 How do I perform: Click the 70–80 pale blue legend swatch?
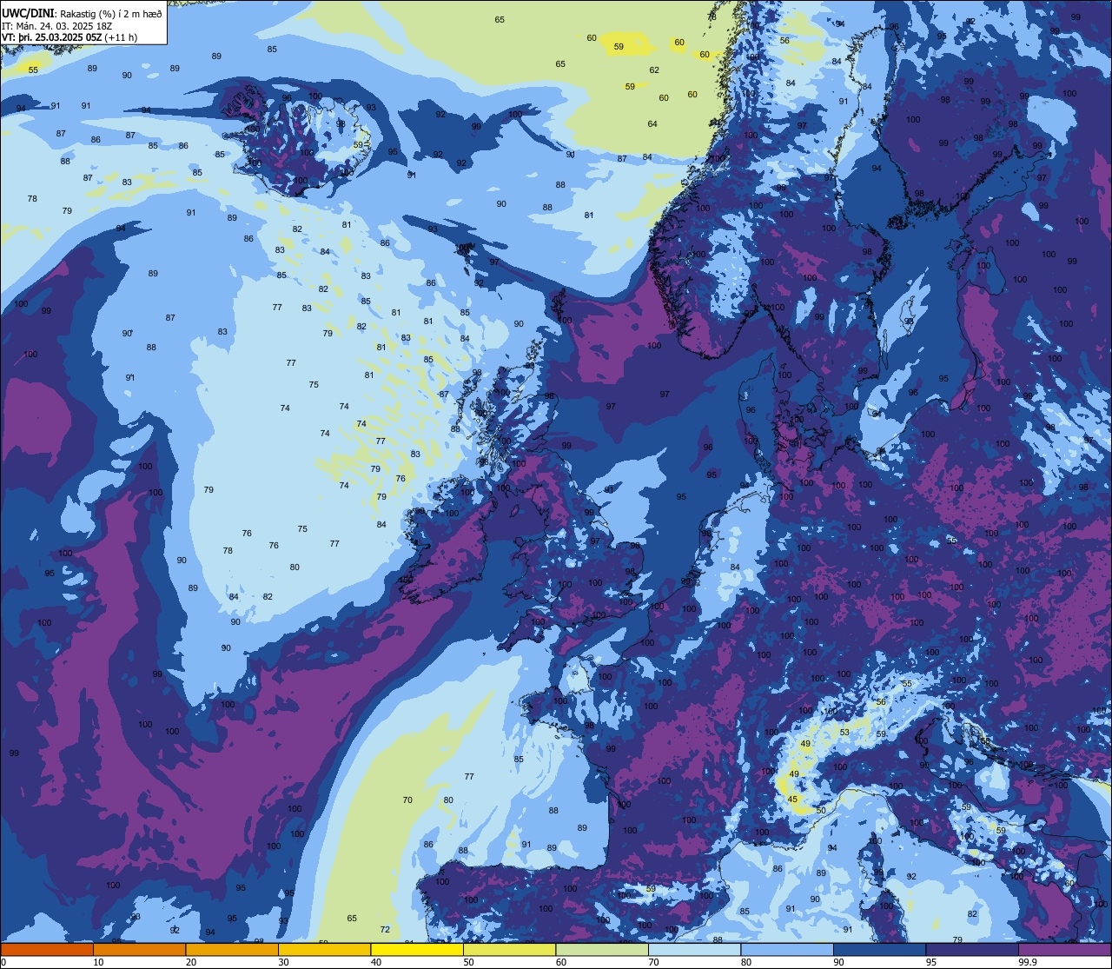tap(694, 949)
